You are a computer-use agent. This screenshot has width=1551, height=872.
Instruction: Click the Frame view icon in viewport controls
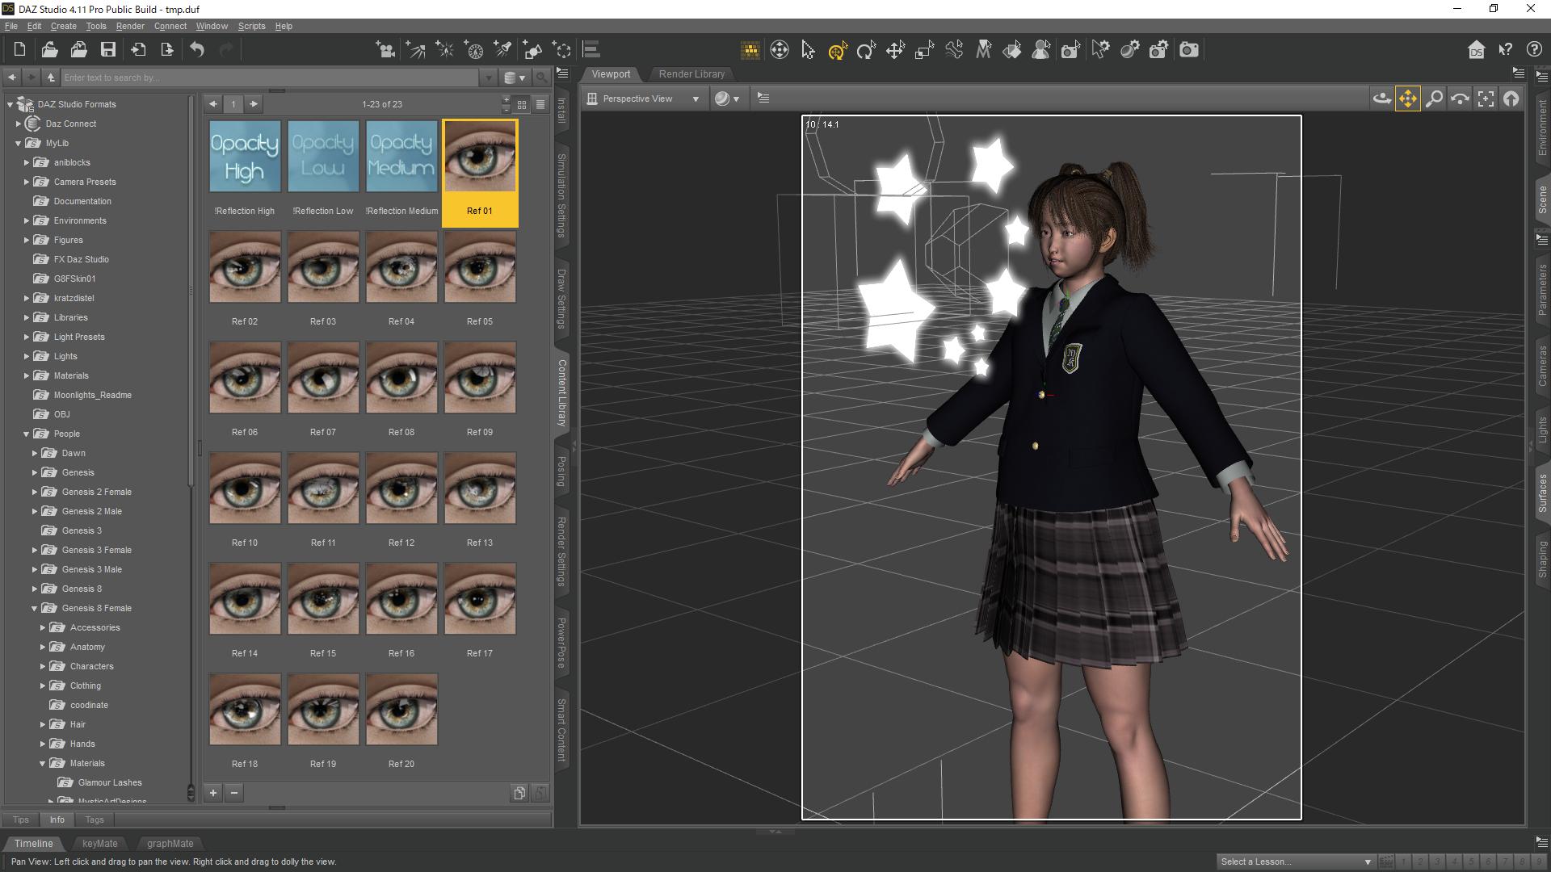click(x=1485, y=99)
